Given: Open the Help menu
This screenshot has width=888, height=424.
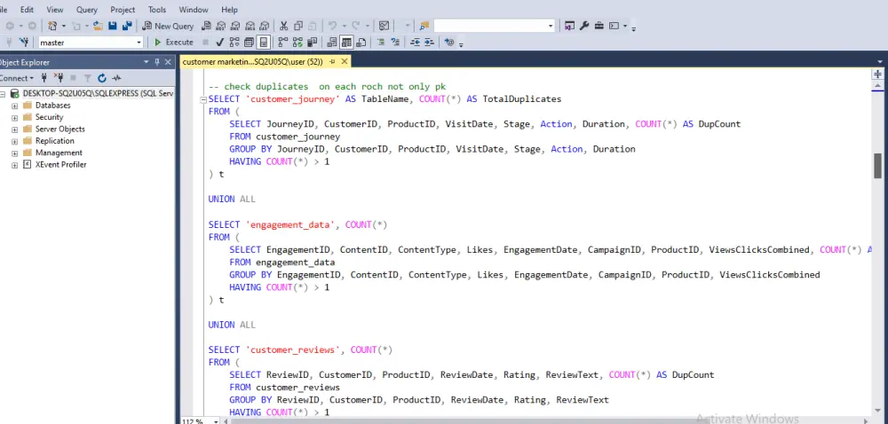Looking at the screenshot, I should click(229, 10).
